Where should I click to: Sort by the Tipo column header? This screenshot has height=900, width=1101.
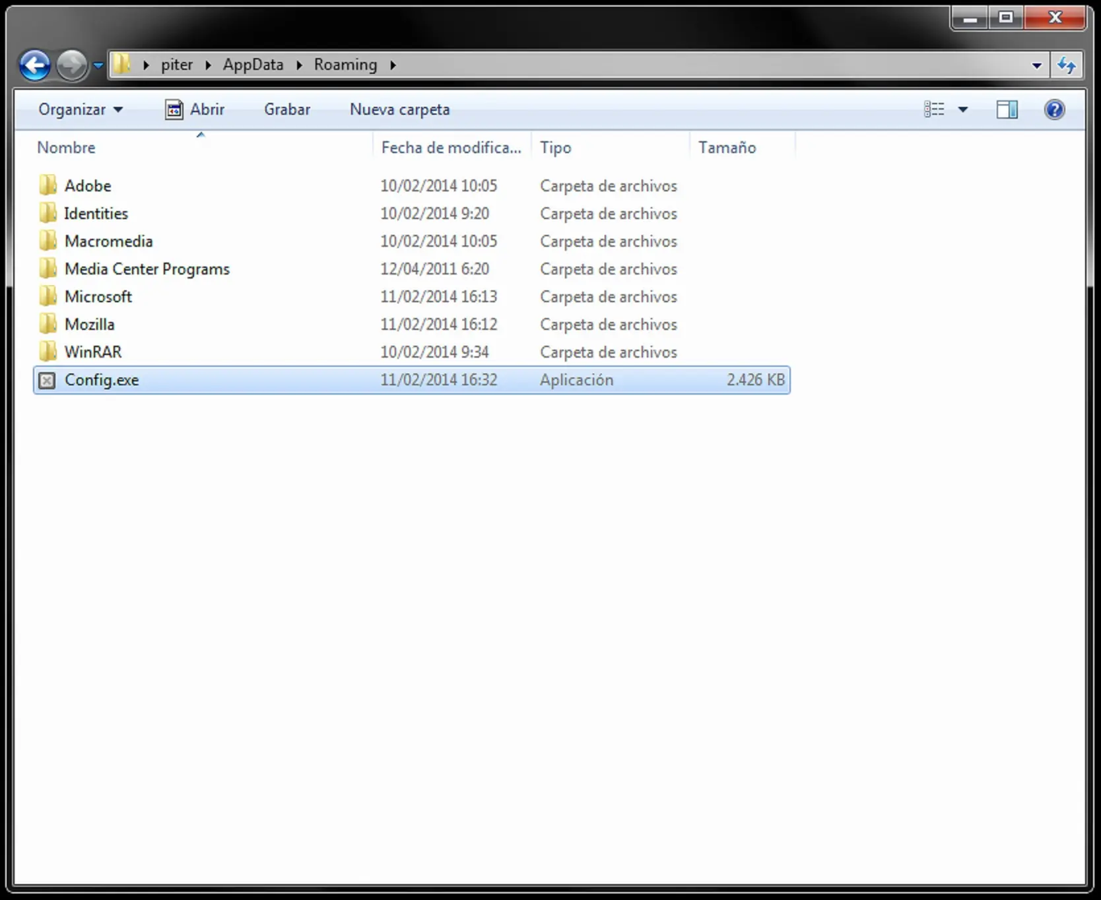tap(611, 147)
